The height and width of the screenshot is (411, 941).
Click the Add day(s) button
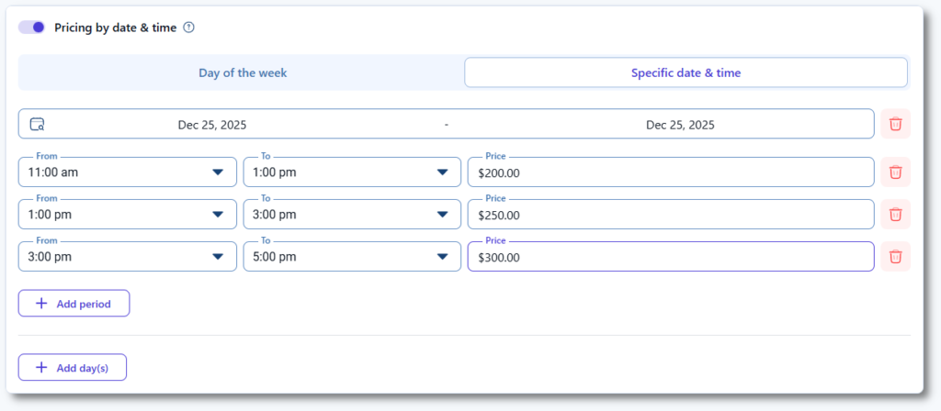point(73,367)
